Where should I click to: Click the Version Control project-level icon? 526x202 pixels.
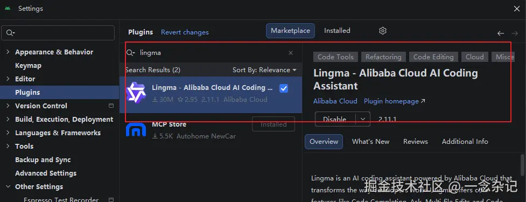pyautogui.click(x=111, y=106)
